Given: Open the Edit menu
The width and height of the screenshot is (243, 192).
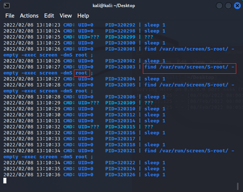Looking at the screenshot, I should [49, 16].
